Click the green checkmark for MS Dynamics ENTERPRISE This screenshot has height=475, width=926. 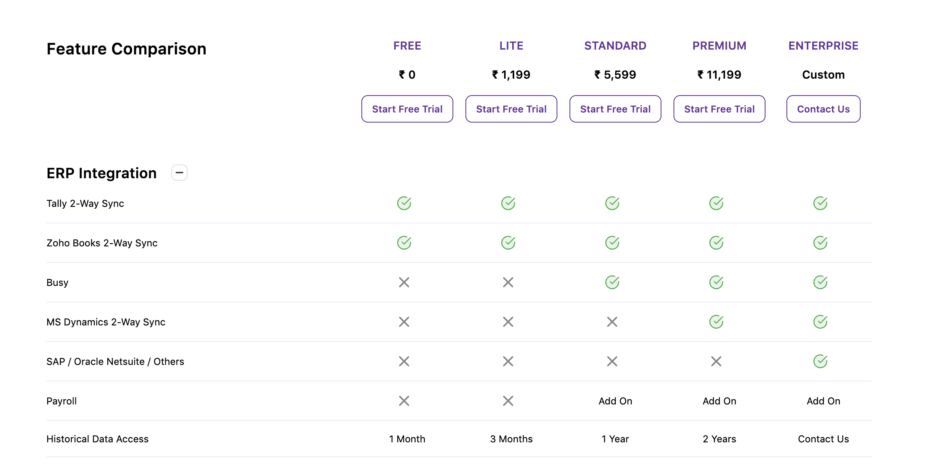click(x=821, y=322)
